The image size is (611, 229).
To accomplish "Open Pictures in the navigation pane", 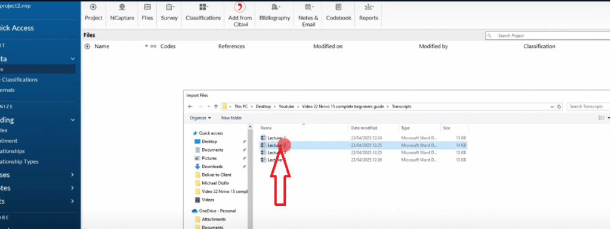I will click(209, 158).
